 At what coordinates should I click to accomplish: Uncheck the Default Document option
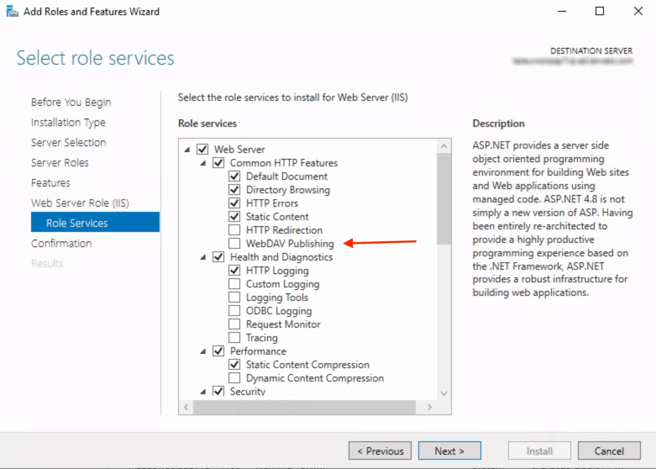point(234,176)
